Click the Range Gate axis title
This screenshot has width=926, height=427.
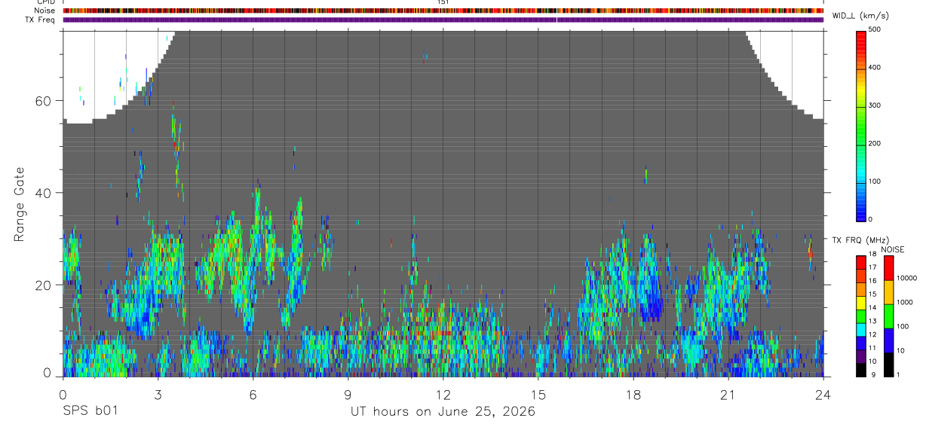[x=20, y=205]
